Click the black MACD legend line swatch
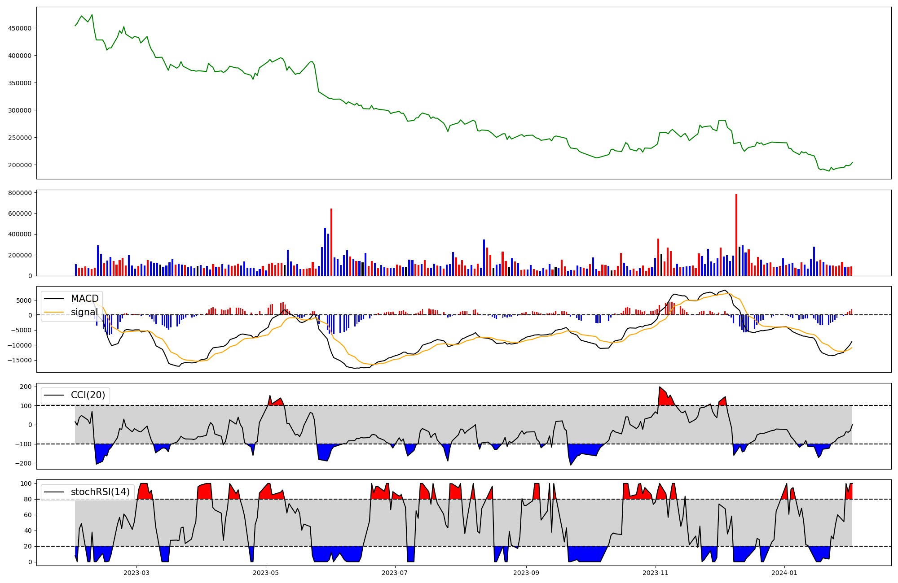This screenshot has width=898, height=583. 54,299
